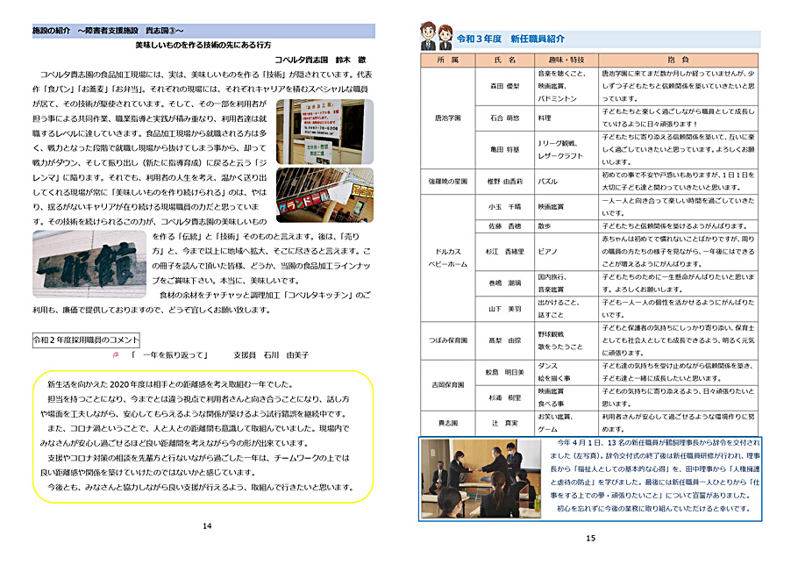Click the line beginning 今後とも、みなさんと協力
The image size is (798, 565).
(201, 488)
